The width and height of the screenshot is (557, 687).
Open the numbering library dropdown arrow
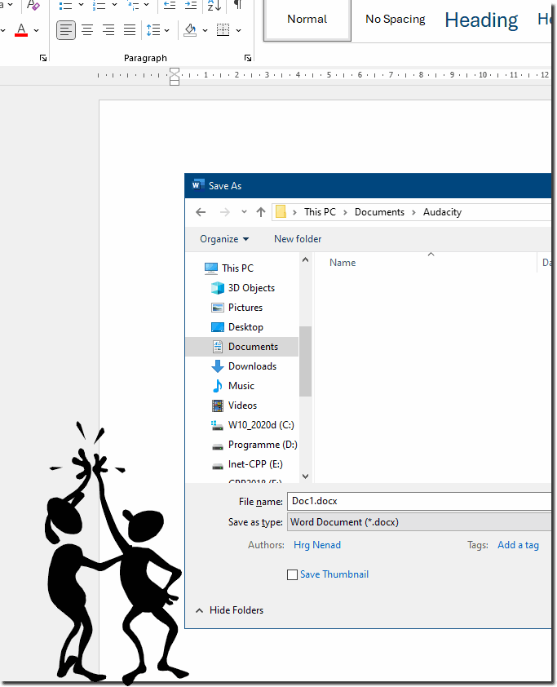tap(115, 5)
